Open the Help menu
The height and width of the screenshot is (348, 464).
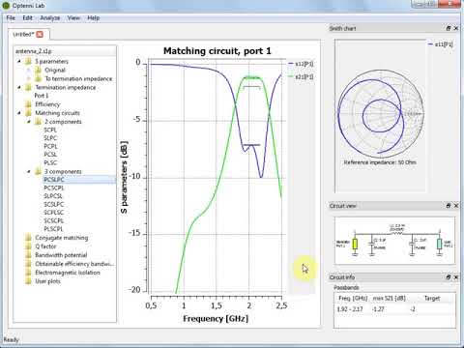[x=94, y=18]
